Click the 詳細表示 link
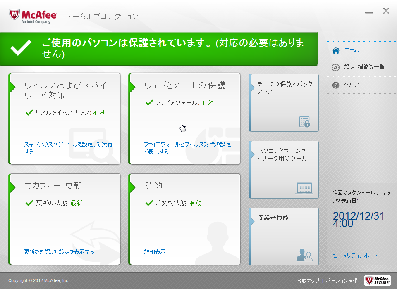The height and width of the screenshot is (289, 397). pos(155,252)
